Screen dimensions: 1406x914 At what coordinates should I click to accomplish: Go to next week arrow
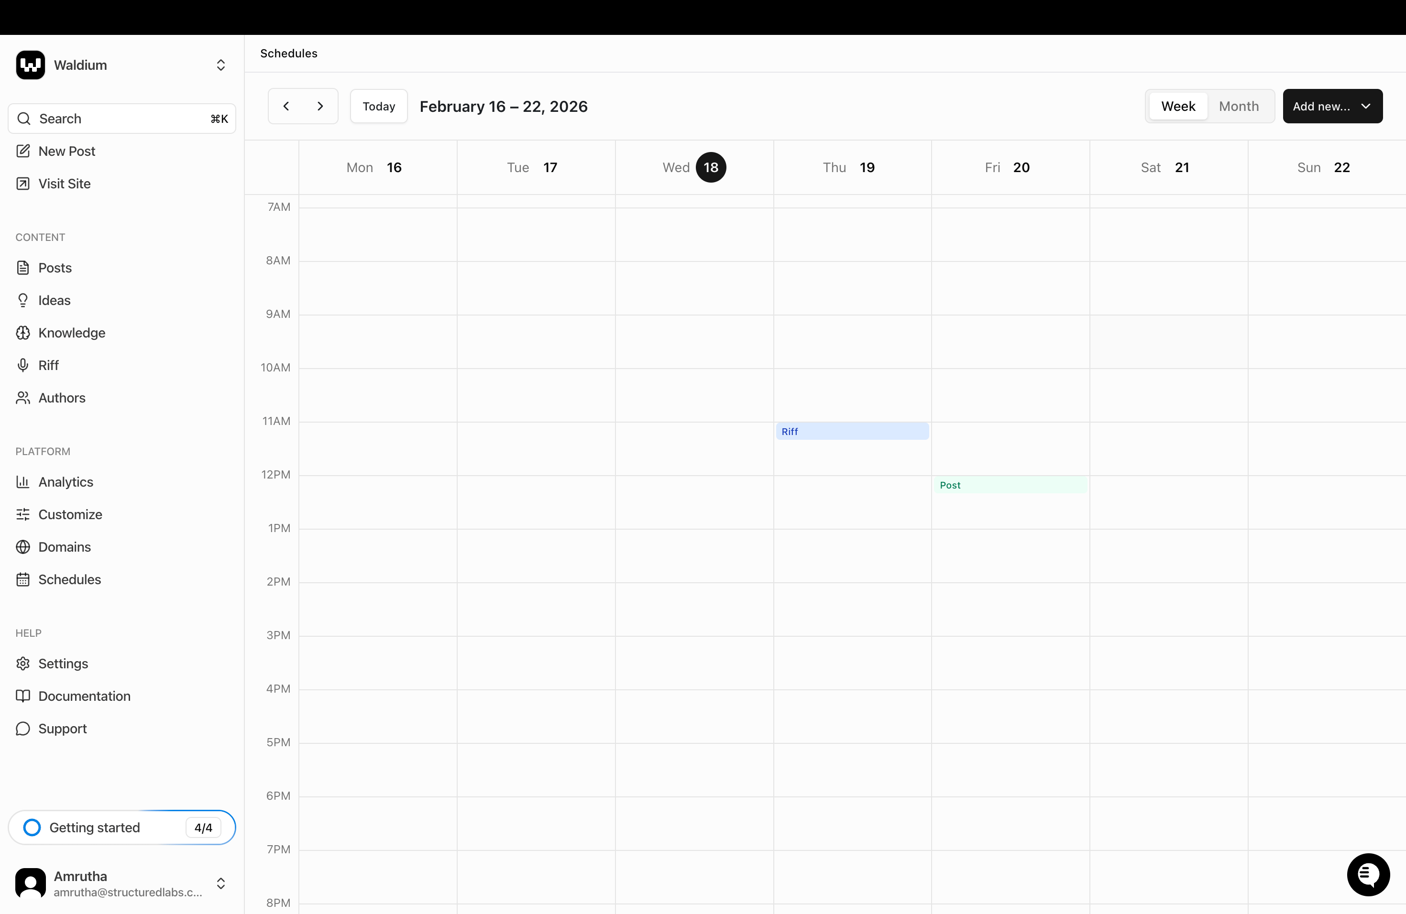click(320, 106)
